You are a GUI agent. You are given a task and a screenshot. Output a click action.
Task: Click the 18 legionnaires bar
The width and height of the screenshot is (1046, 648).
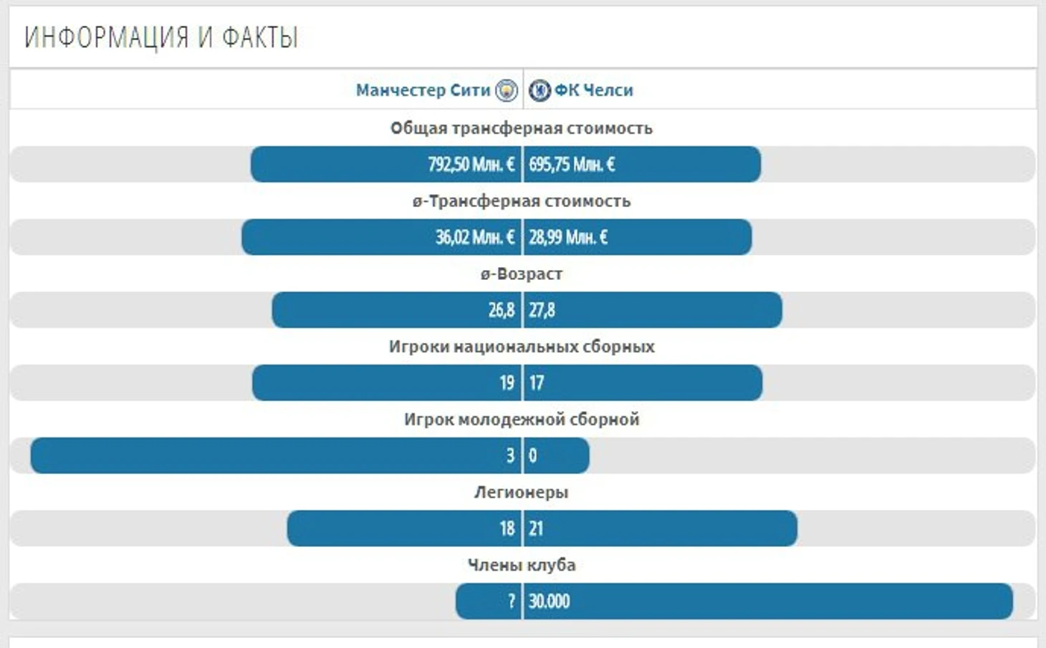pyautogui.click(x=404, y=528)
